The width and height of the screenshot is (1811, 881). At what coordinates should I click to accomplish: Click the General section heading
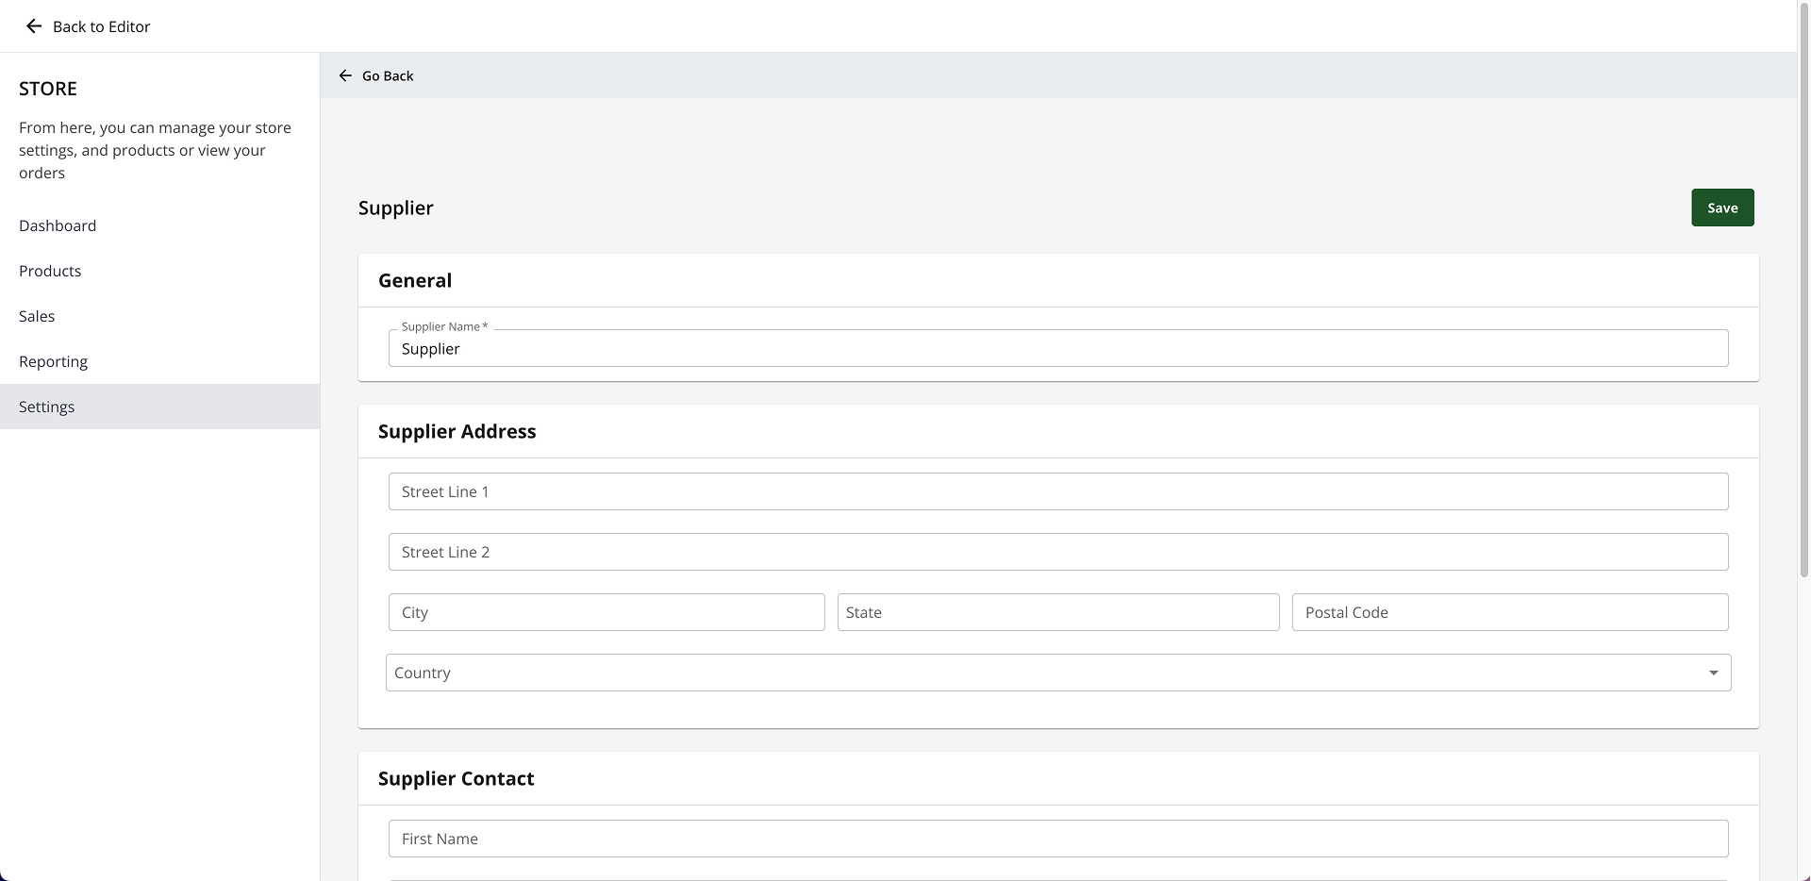tap(415, 280)
